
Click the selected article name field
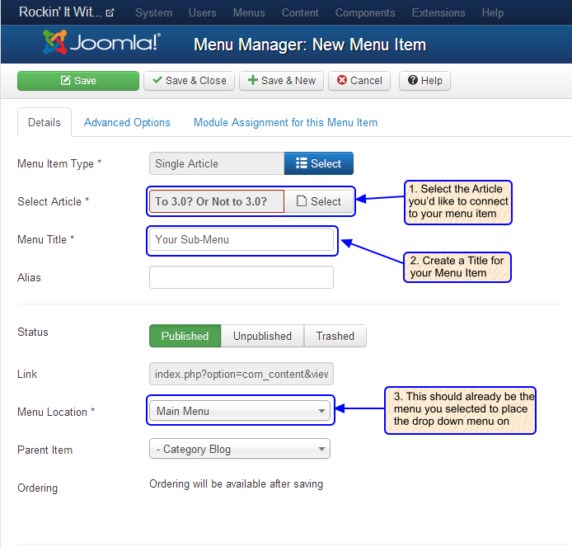[217, 201]
